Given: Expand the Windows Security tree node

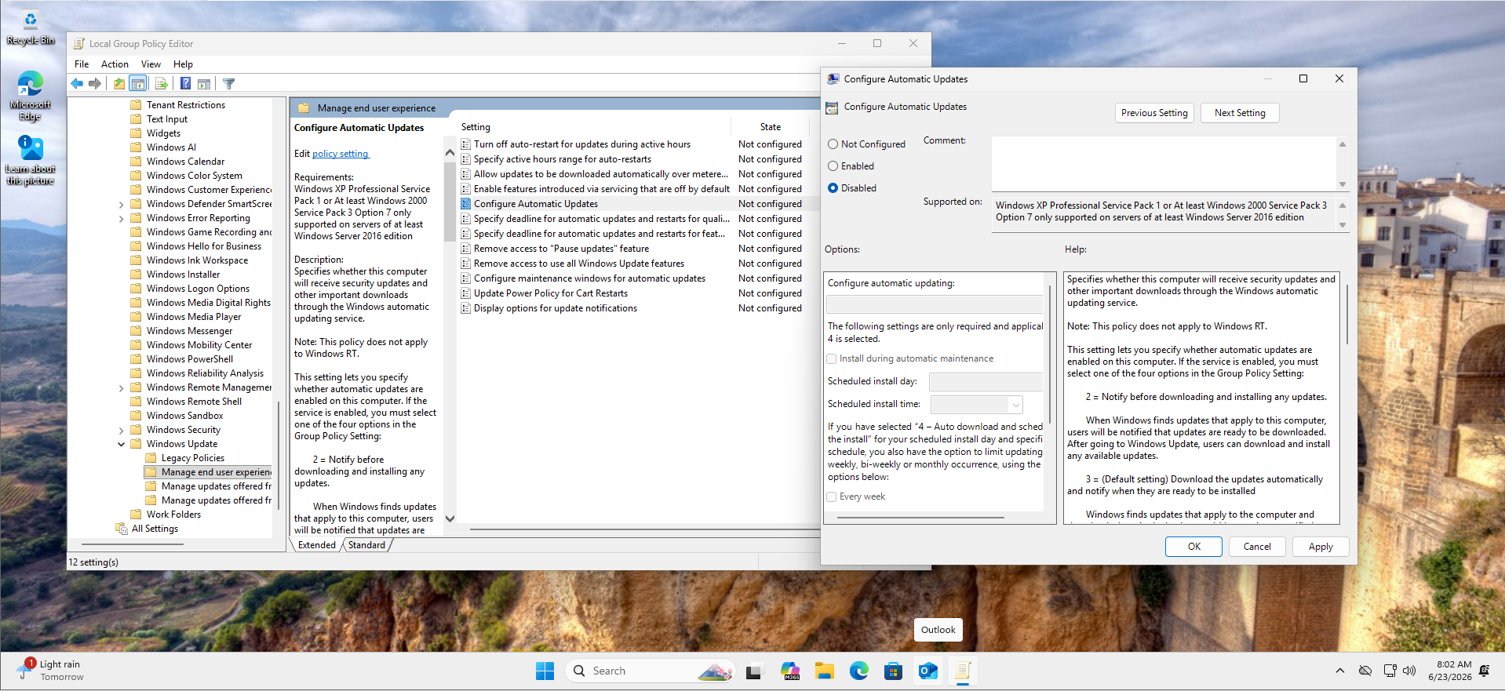Looking at the screenshot, I should pyautogui.click(x=122, y=431).
